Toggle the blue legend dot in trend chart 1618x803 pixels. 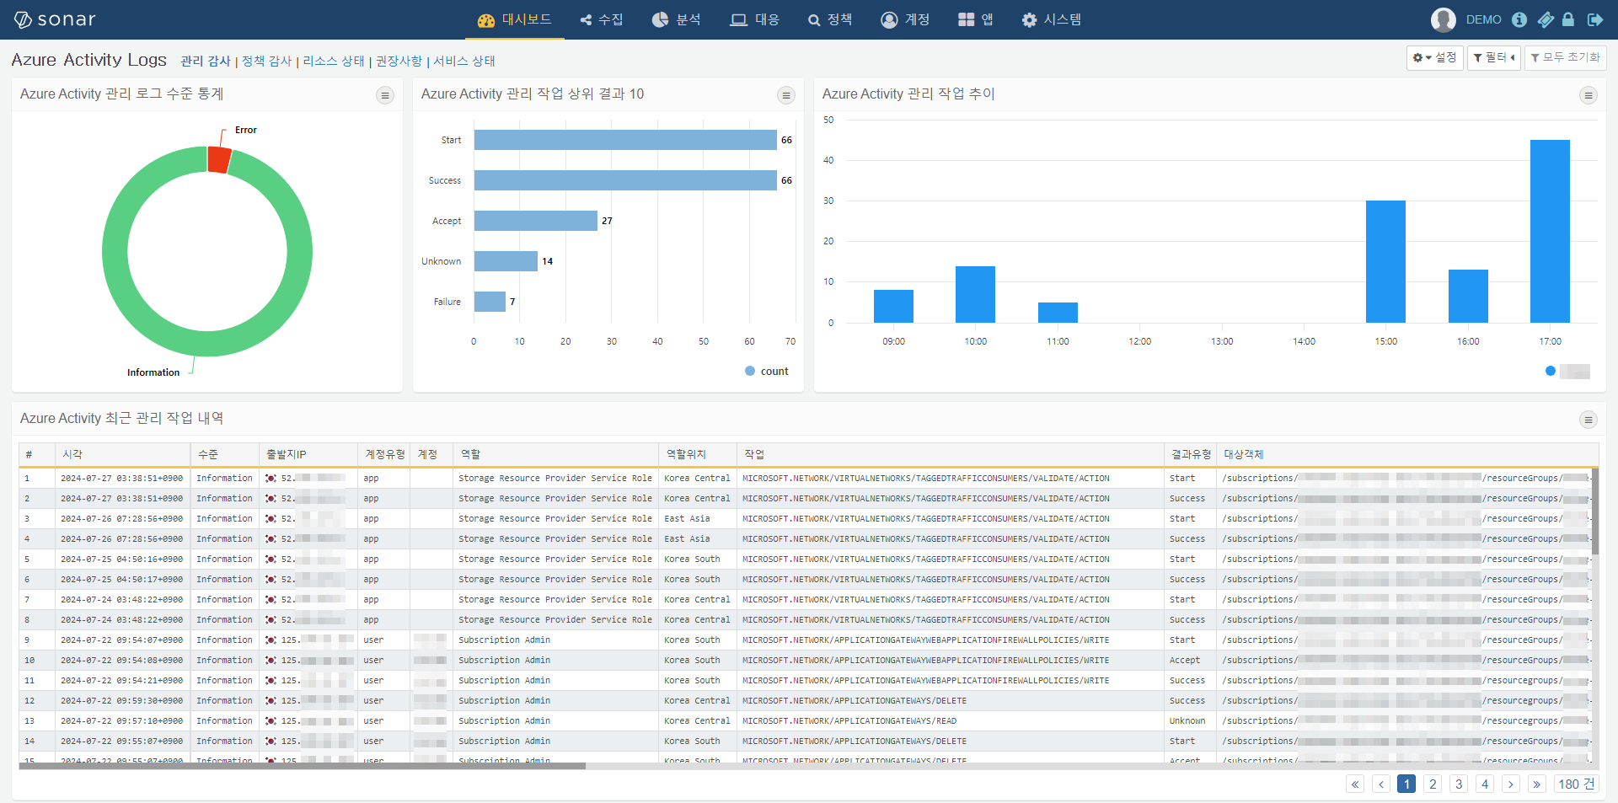1551,371
